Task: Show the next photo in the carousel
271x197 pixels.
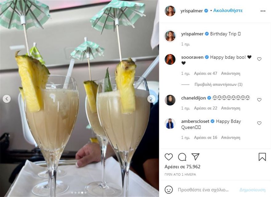Action: click(151, 99)
